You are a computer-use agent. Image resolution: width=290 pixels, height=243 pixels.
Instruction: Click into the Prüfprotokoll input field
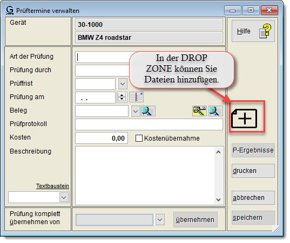point(149,124)
